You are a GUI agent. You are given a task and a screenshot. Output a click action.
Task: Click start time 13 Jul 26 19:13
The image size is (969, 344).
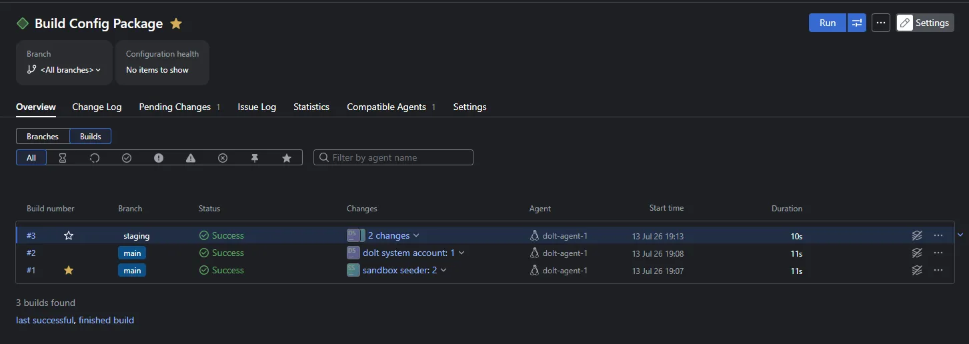658,236
